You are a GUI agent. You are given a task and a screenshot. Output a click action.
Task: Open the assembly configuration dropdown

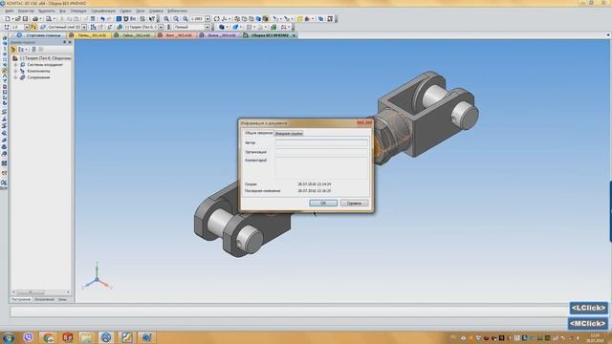161,28
